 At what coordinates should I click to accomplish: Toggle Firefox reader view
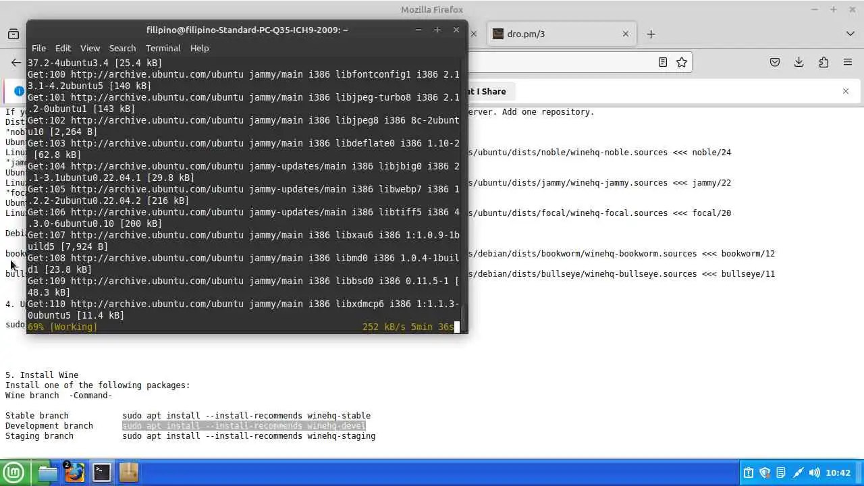(x=663, y=62)
